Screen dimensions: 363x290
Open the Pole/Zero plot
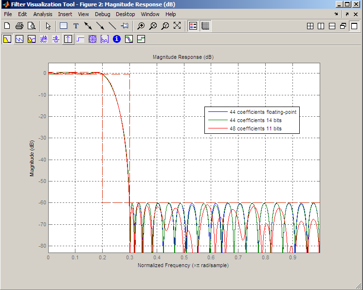92,39
